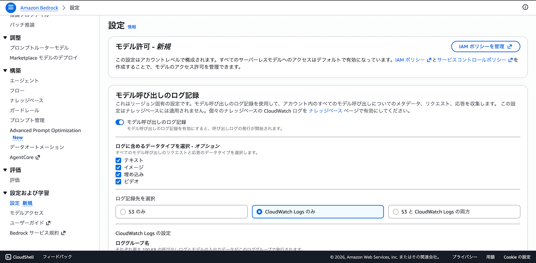Click the CloudShell terminal icon
Screen dimensions: 536x263
click(8, 257)
